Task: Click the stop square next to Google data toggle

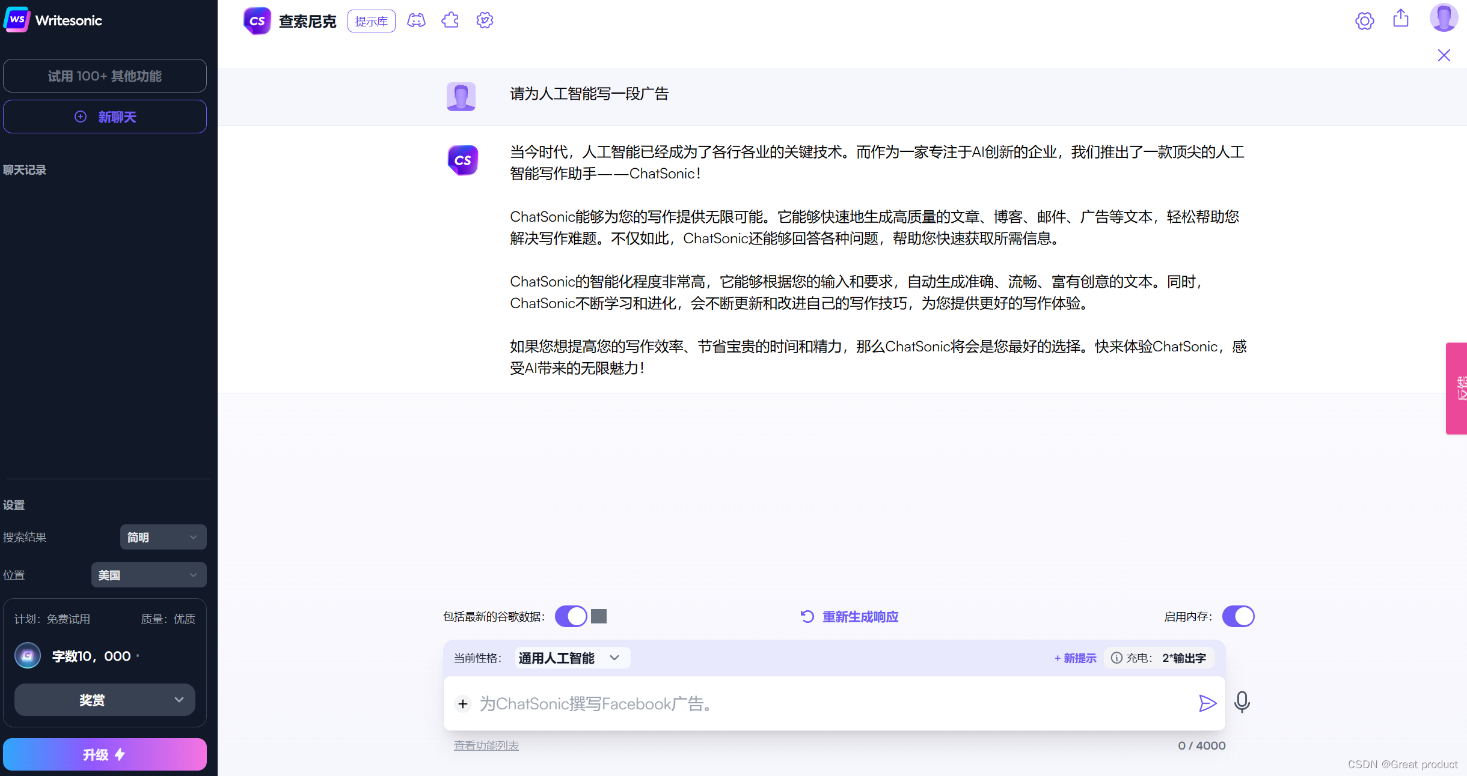Action: point(599,616)
